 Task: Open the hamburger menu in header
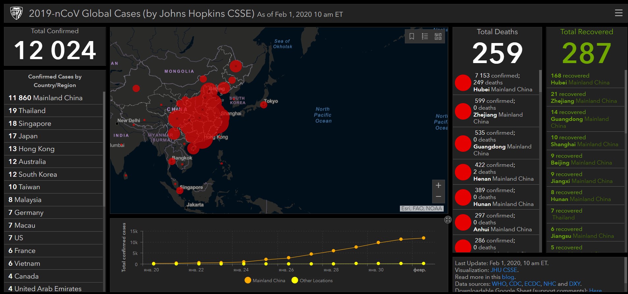click(618, 13)
